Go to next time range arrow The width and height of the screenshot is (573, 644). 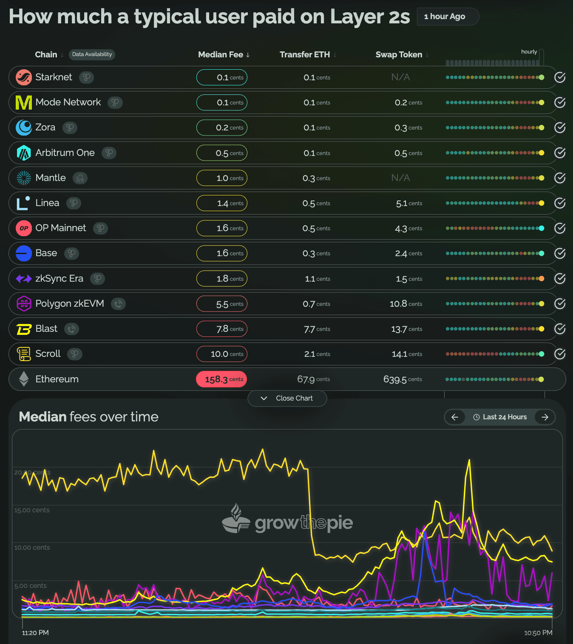coord(545,417)
